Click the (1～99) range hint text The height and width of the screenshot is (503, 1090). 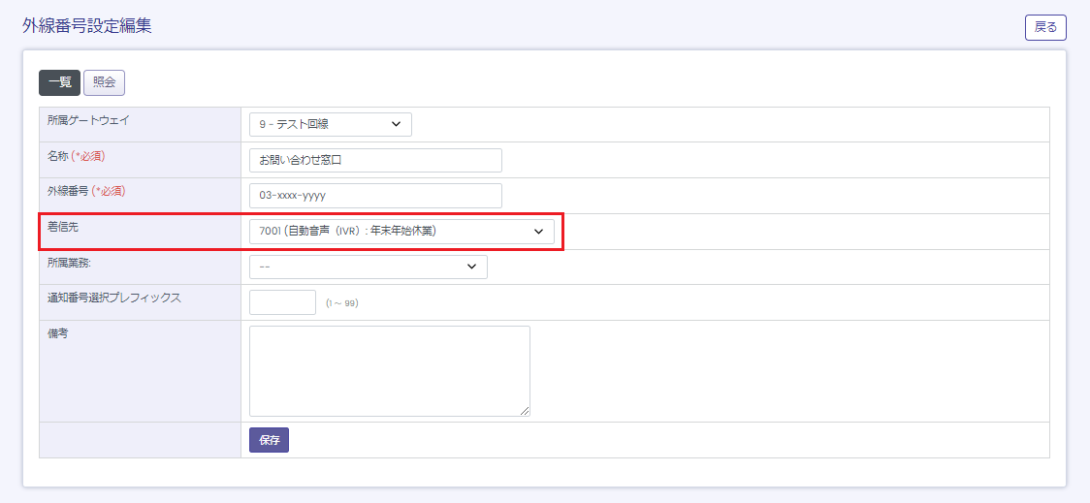342,303
